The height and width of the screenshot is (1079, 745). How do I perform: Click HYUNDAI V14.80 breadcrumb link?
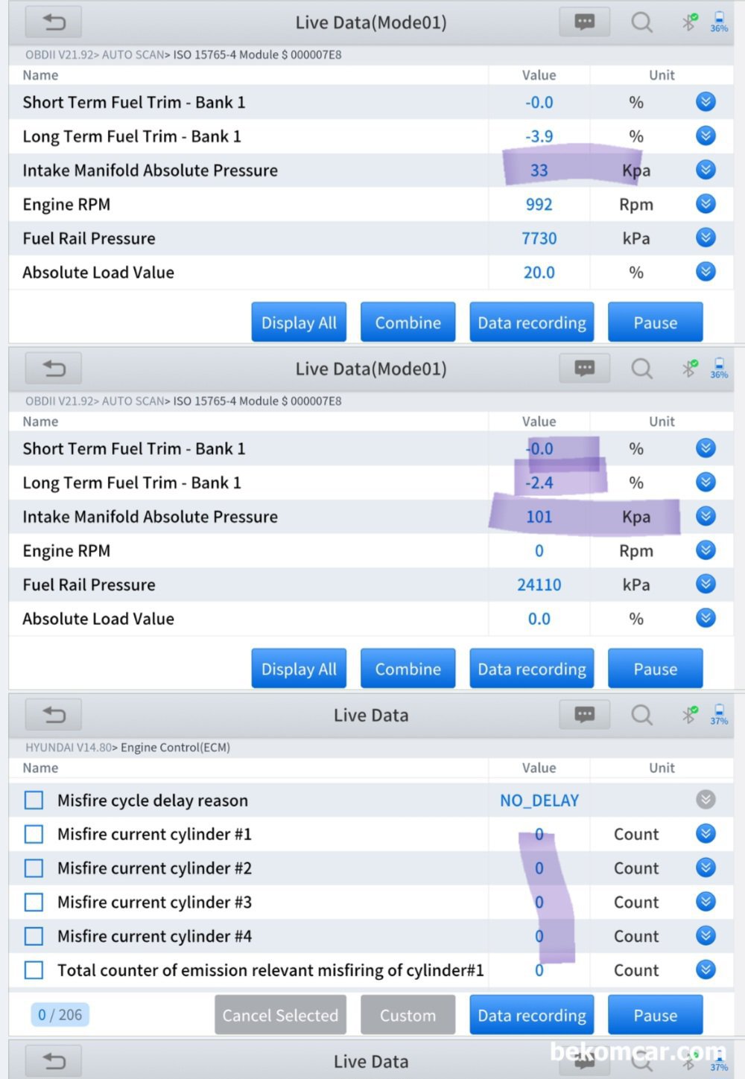coord(68,747)
